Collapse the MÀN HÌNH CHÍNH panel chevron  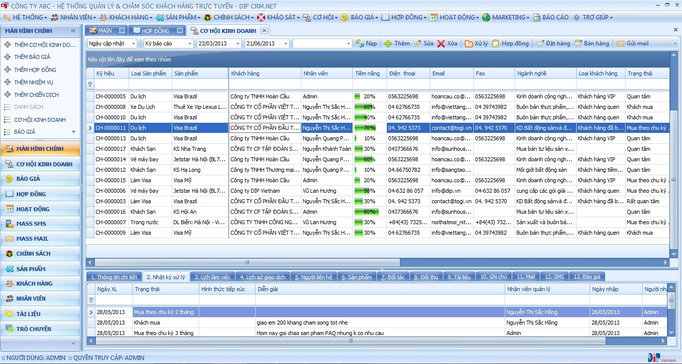pyautogui.click(x=73, y=31)
